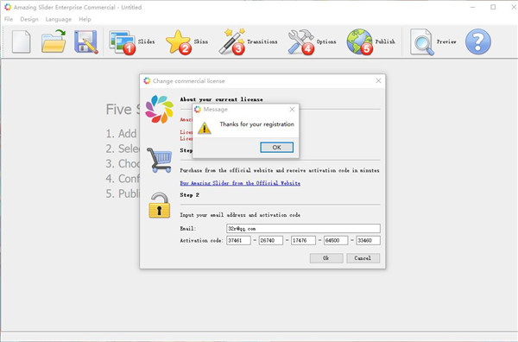Click 'Input your email address and activation code' text
Screen dimensions: 518x342
[240, 215]
